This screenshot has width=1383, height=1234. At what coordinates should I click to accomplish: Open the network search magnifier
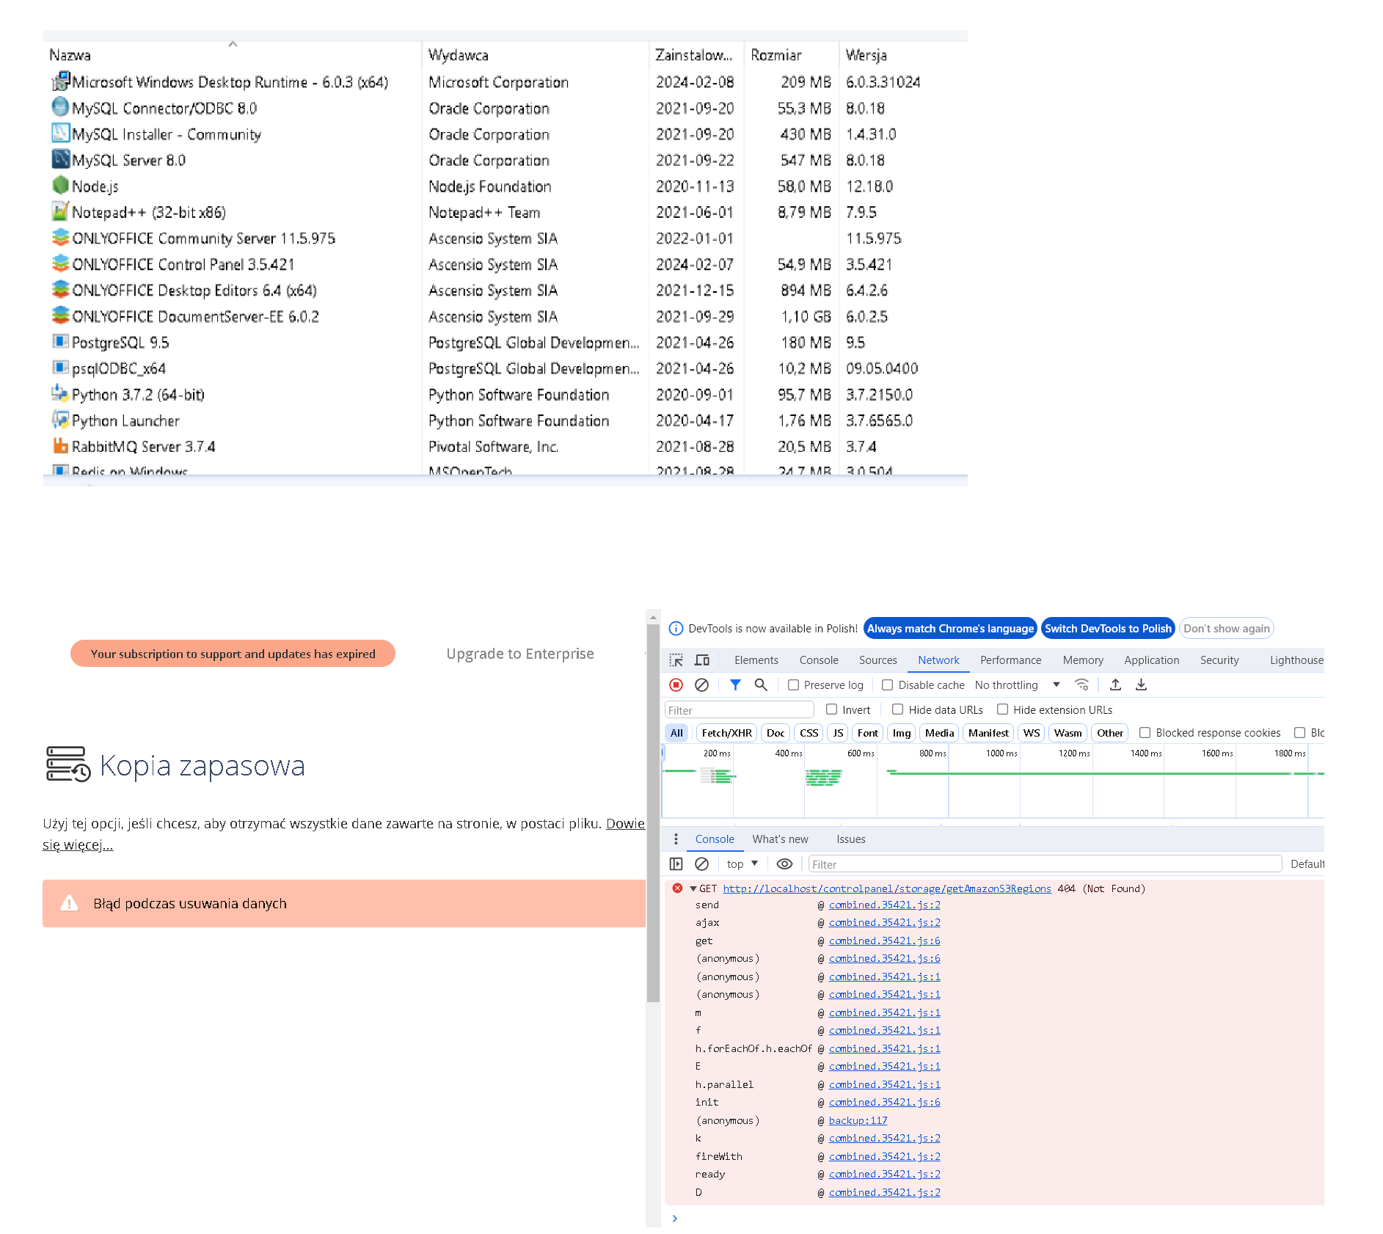click(761, 685)
